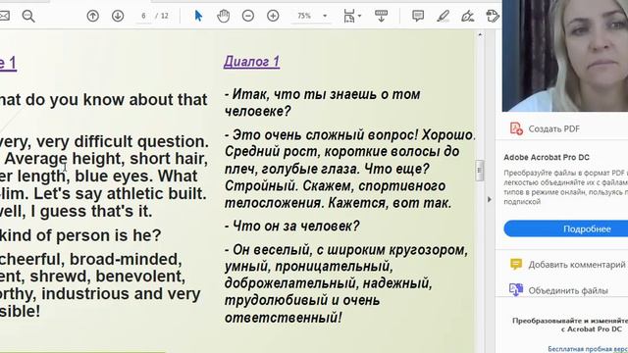Activate the selection arrow tool
The image size is (628, 353).
pyautogui.click(x=198, y=16)
